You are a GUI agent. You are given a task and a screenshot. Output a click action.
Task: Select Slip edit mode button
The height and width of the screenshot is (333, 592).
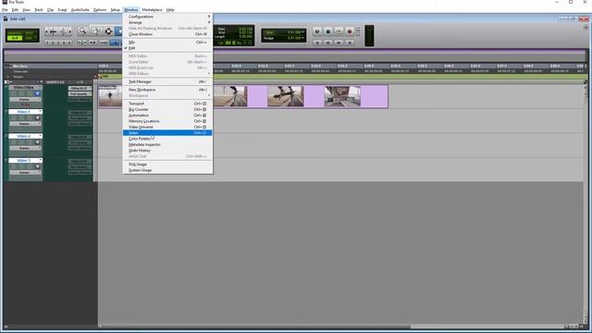(x=15, y=39)
